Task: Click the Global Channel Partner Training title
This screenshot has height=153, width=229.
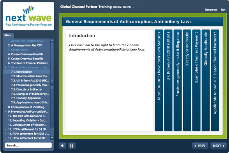Action: pyautogui.click(x=86, y=7)
